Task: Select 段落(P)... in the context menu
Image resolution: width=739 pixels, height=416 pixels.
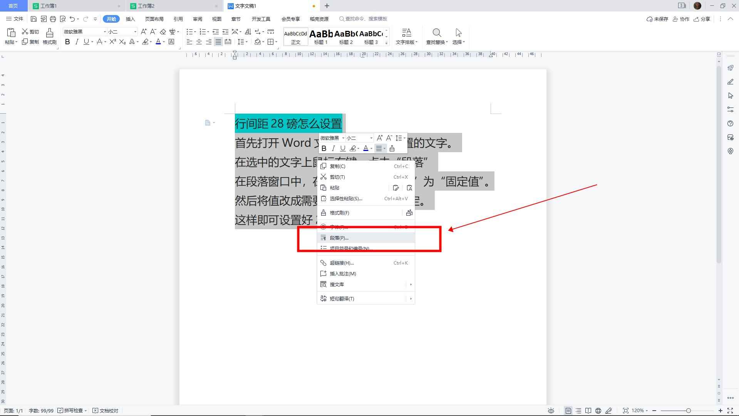Action: click(339, 238)
